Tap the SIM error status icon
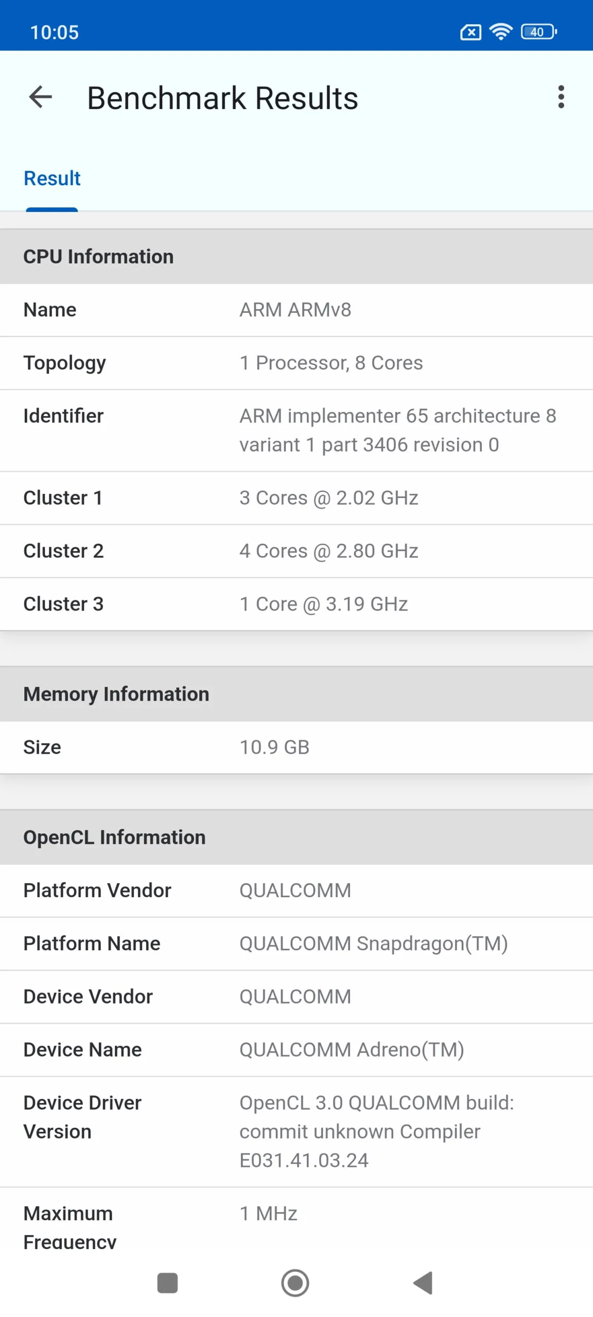This screenshot has height=1317, width=593. click(x=470, y=32)
